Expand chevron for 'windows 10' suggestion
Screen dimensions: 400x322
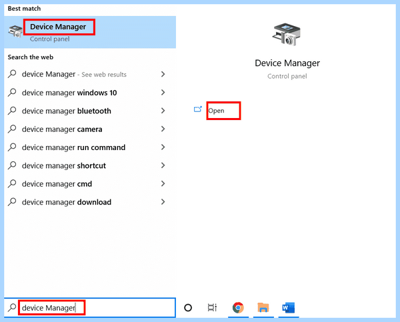coord(163,93)
